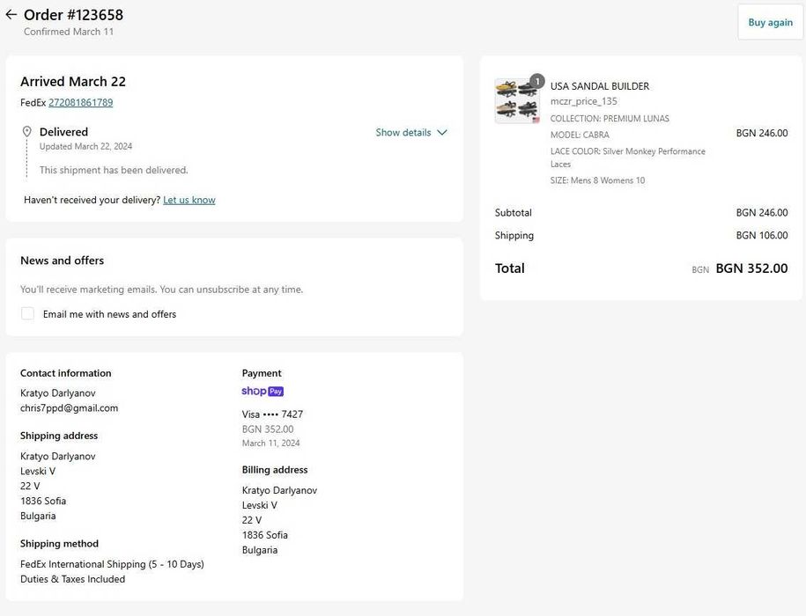Click the Visa ending 7427 text
806x616 pixels.
coord(272,414)
